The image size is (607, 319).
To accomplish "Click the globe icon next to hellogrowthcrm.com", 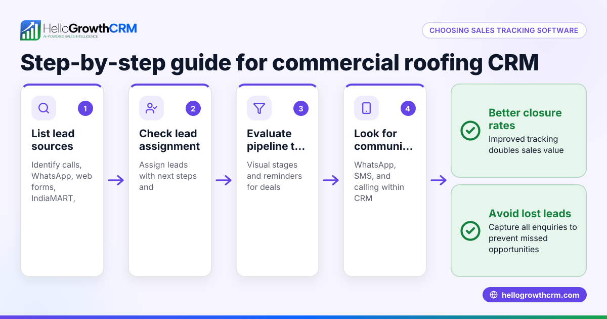I will [494, 295].
